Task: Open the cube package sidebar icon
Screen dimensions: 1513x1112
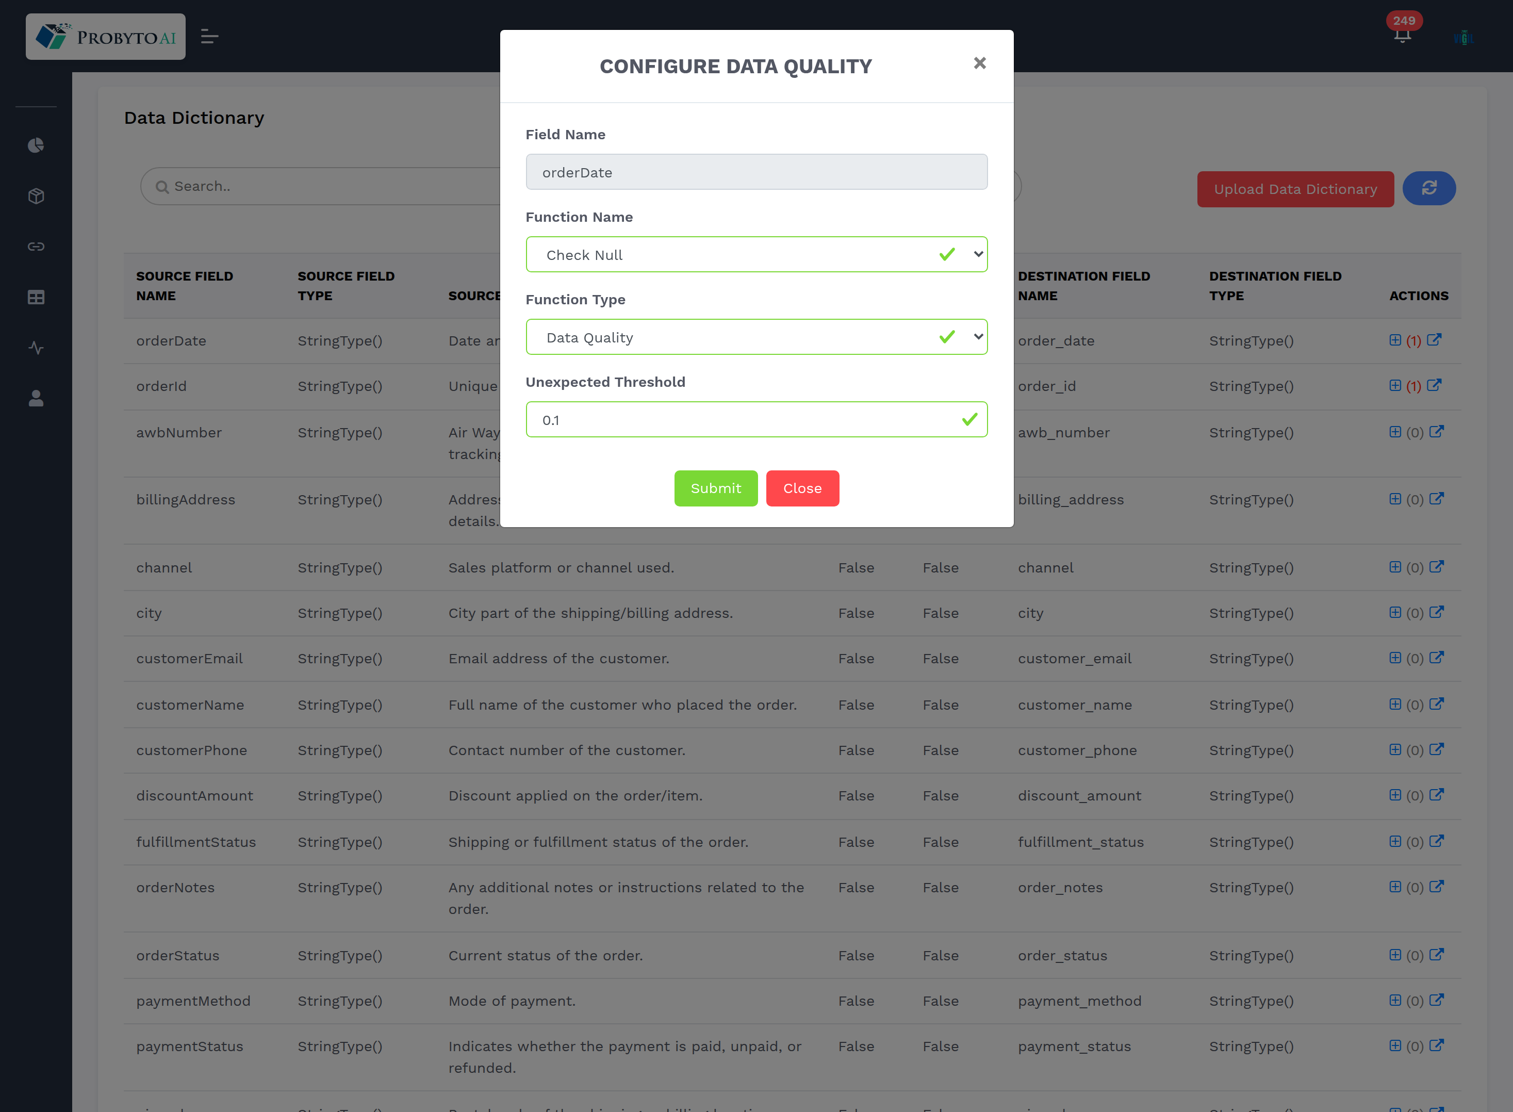Action: [x=36, y=196]
